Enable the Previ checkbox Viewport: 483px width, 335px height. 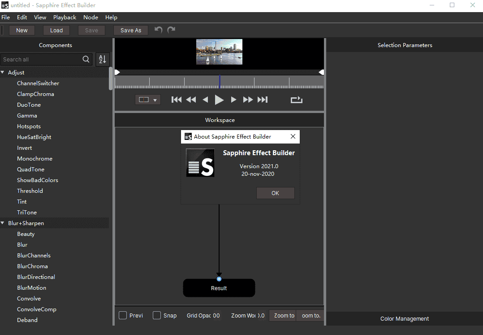pyautogui.click(x=123, y=315)
